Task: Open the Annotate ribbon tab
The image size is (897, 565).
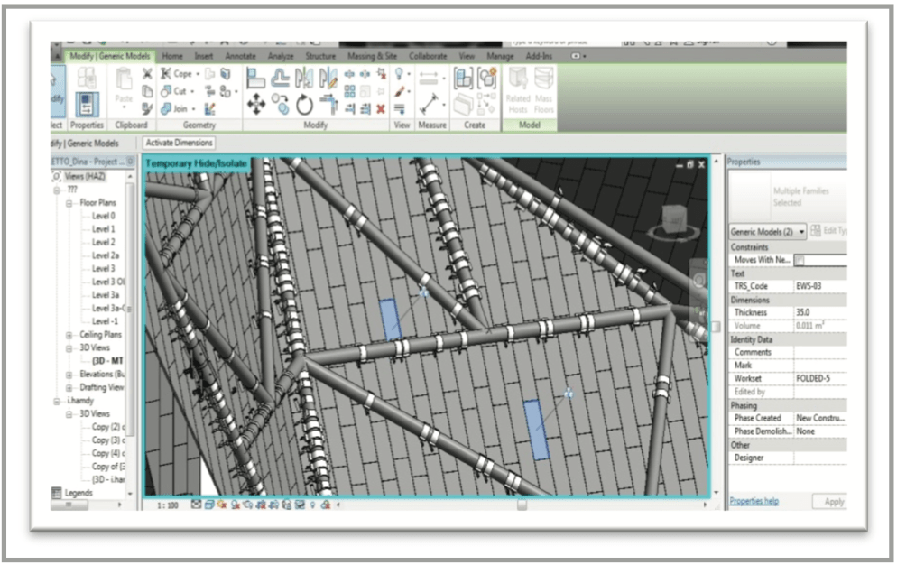Action: coord(240,56)
